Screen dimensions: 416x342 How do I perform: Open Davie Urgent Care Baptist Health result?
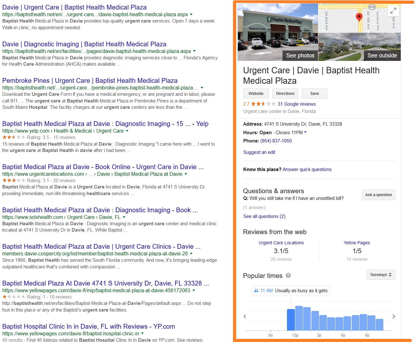pyautogui.click(x=75, y=7)
